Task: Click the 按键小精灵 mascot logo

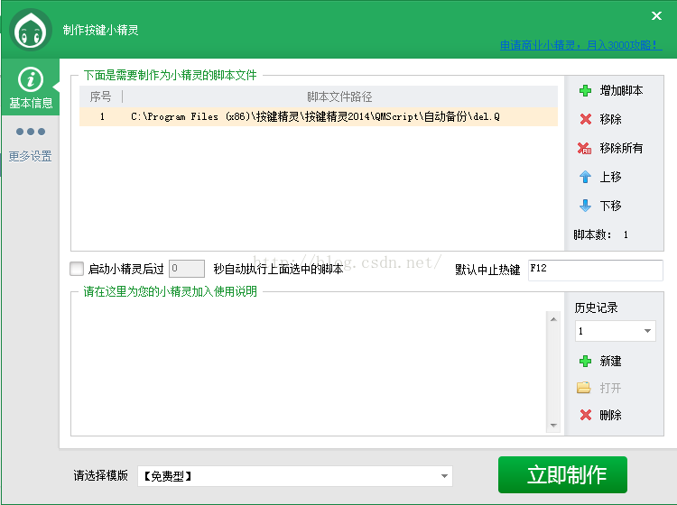Action: coord(31,30)
